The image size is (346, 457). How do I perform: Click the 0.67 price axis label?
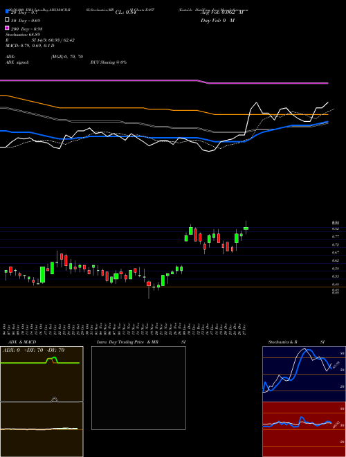tap(336, 253)
